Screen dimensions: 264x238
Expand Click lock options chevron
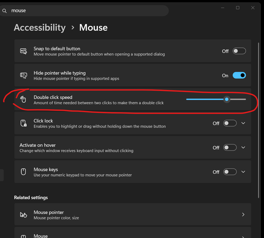(x=243, y=123)
